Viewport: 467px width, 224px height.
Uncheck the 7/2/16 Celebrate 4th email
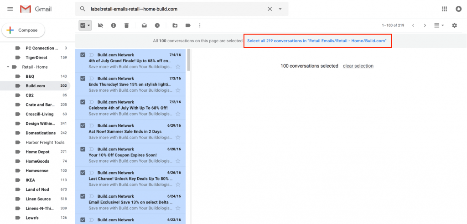83,102
